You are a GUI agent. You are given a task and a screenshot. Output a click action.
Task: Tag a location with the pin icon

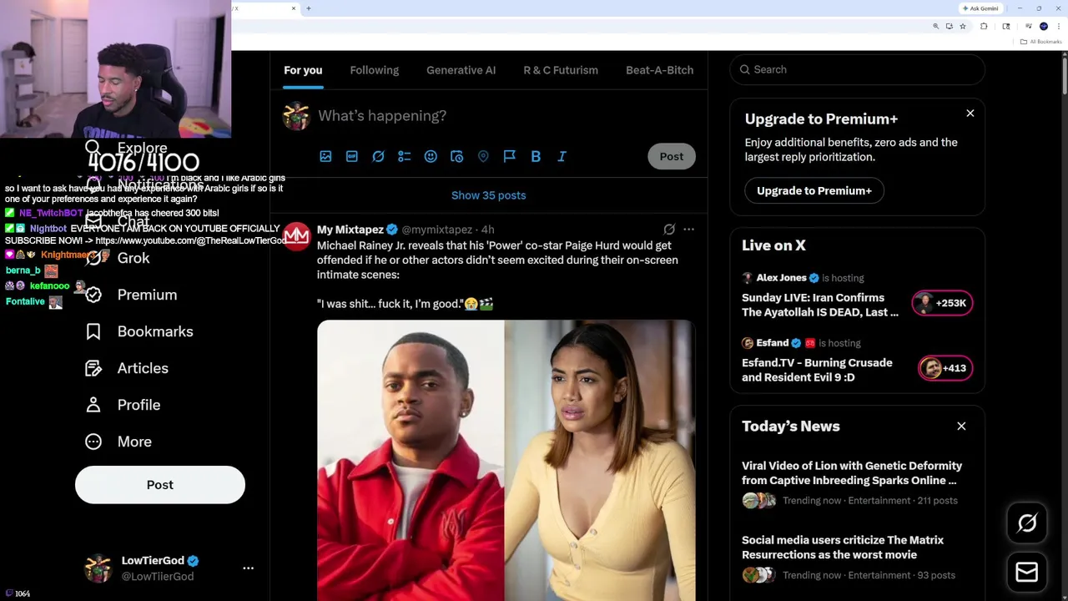(x=483, y=156)
